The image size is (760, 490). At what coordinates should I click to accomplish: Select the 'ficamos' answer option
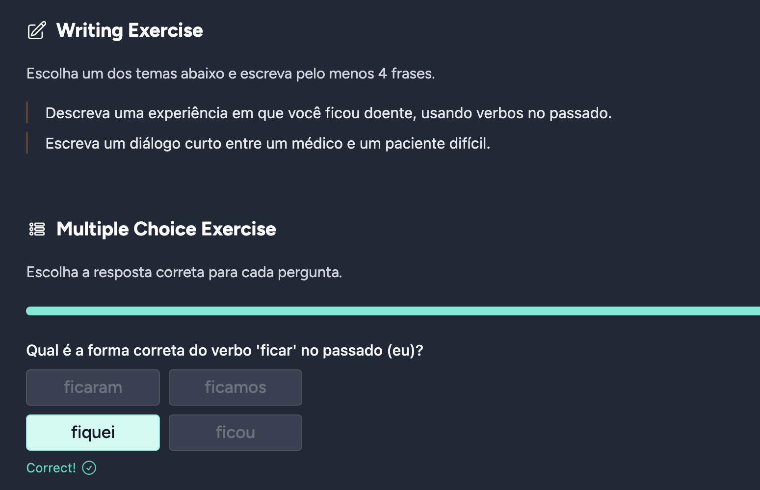(x=235, y=387)
